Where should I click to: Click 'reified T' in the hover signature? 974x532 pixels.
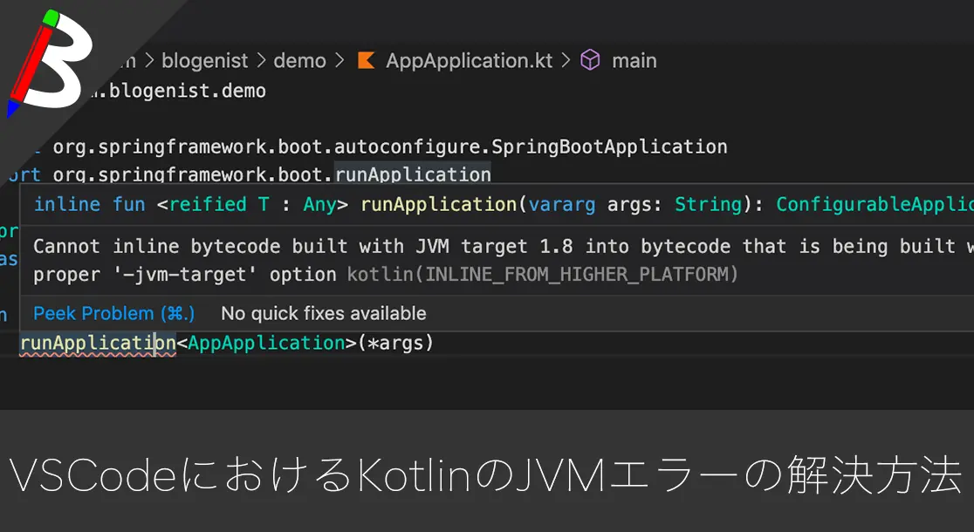point(219,204)
